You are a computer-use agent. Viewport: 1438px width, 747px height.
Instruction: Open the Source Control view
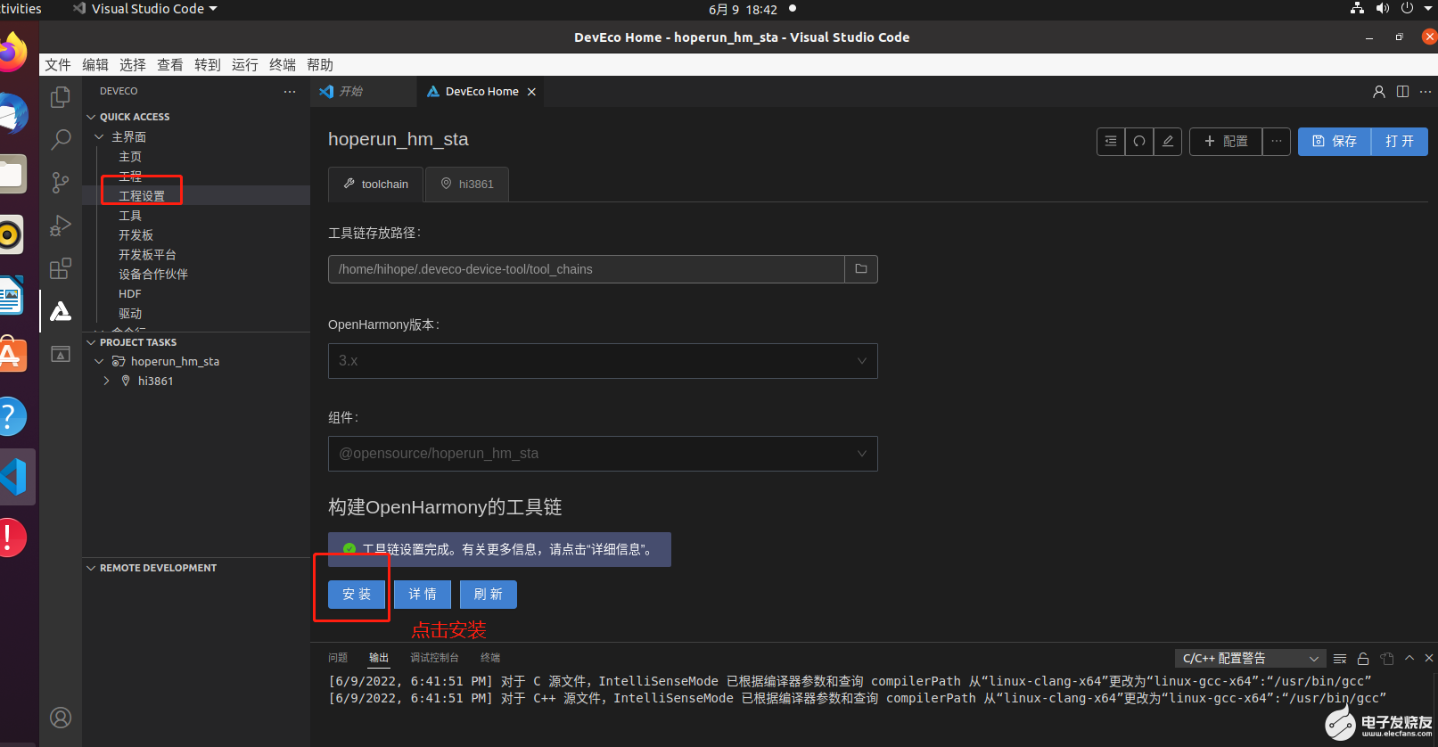point(61,183)
